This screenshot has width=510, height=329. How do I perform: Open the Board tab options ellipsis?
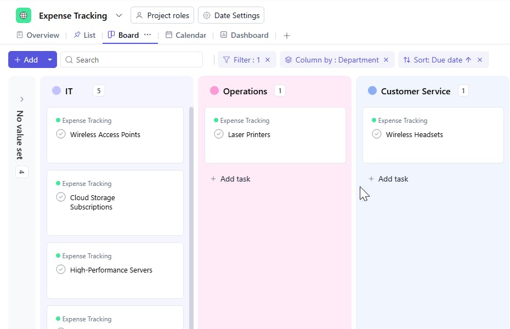point(148,35)
